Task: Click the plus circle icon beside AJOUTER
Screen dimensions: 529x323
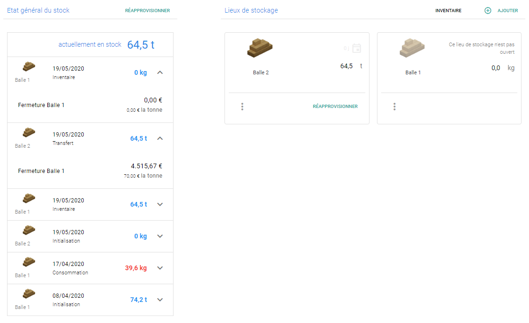Action: (488, 10)
